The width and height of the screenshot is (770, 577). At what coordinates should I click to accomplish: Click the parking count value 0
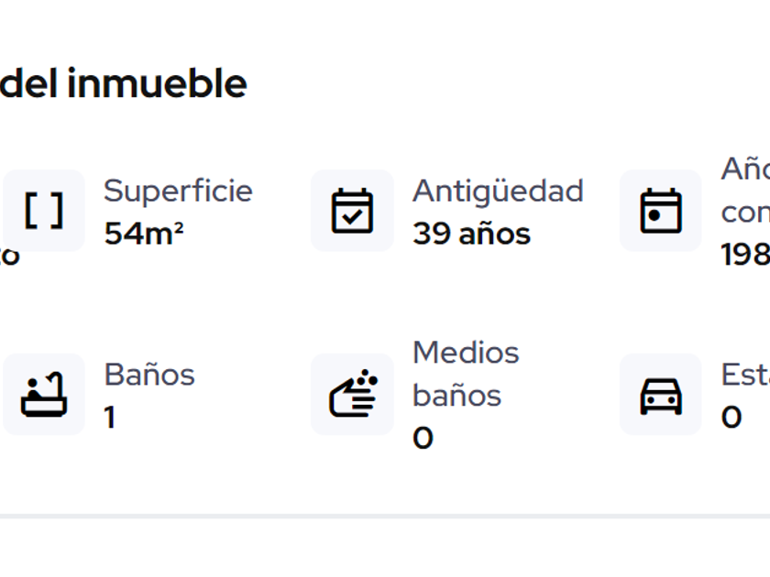(731, 418)
